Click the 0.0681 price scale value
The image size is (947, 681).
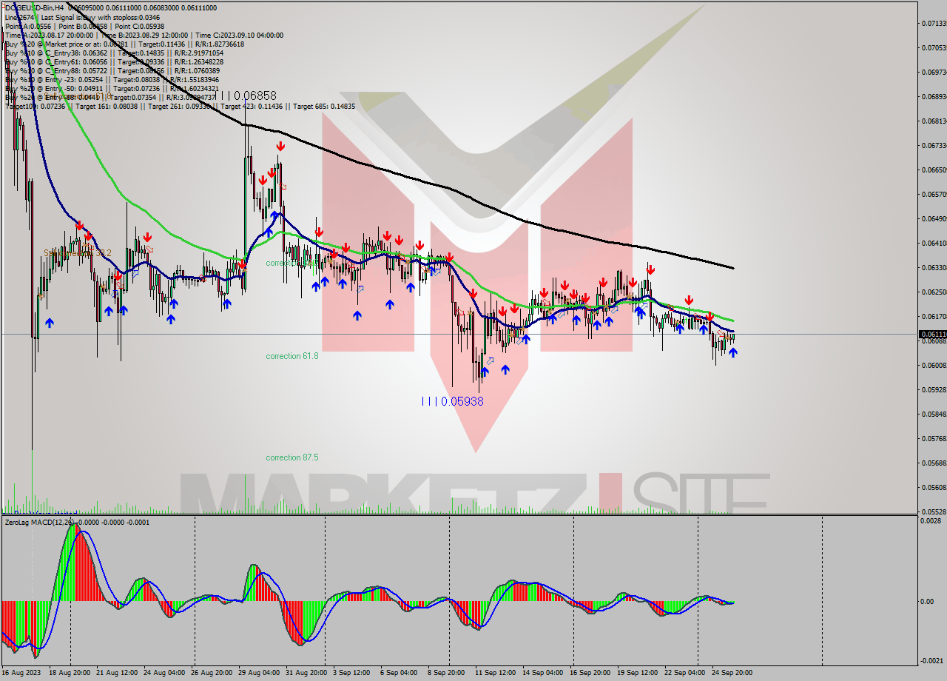[932, 121]
